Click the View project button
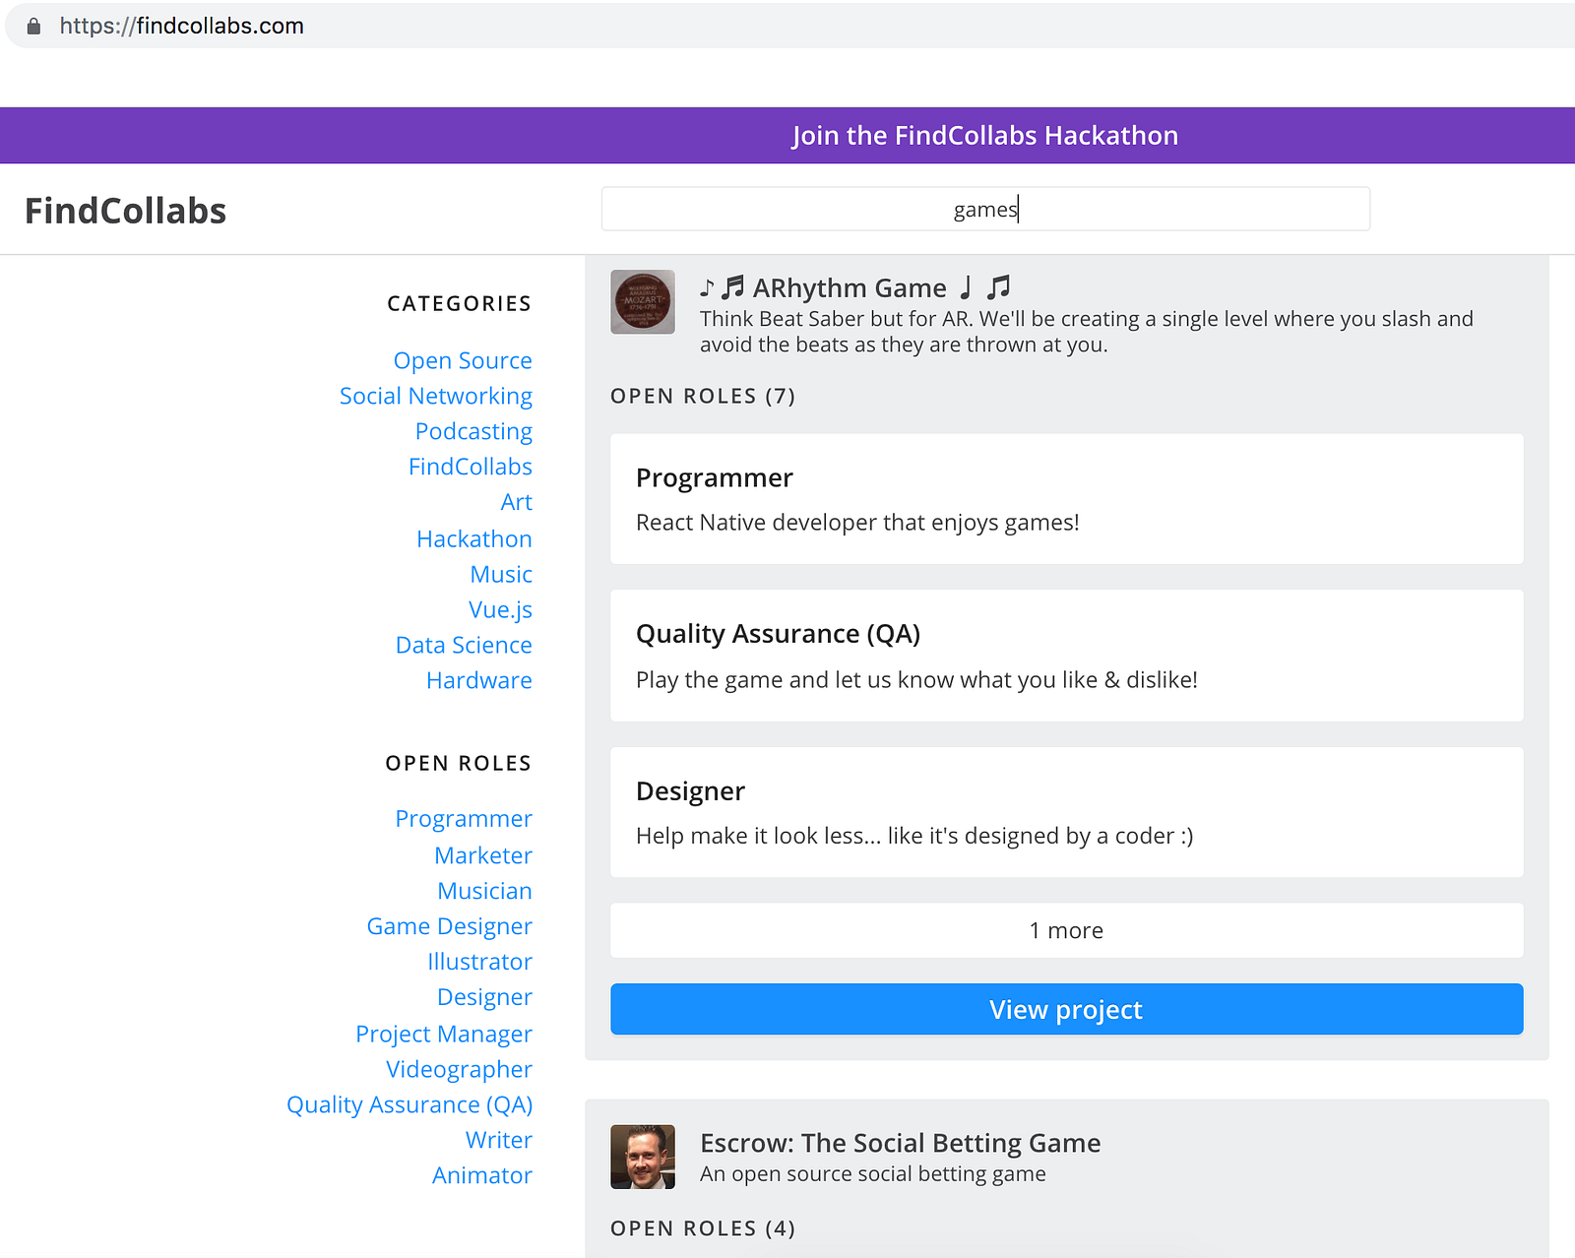The image size is (1575, 1258). tap(1066, 1009)
